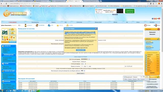Image resolution: width=163 pixels, height=92 pixels.
Task: Click the РЕКЛАМОДАТЕЛЮ sidebar header
Action: (9, 55)
